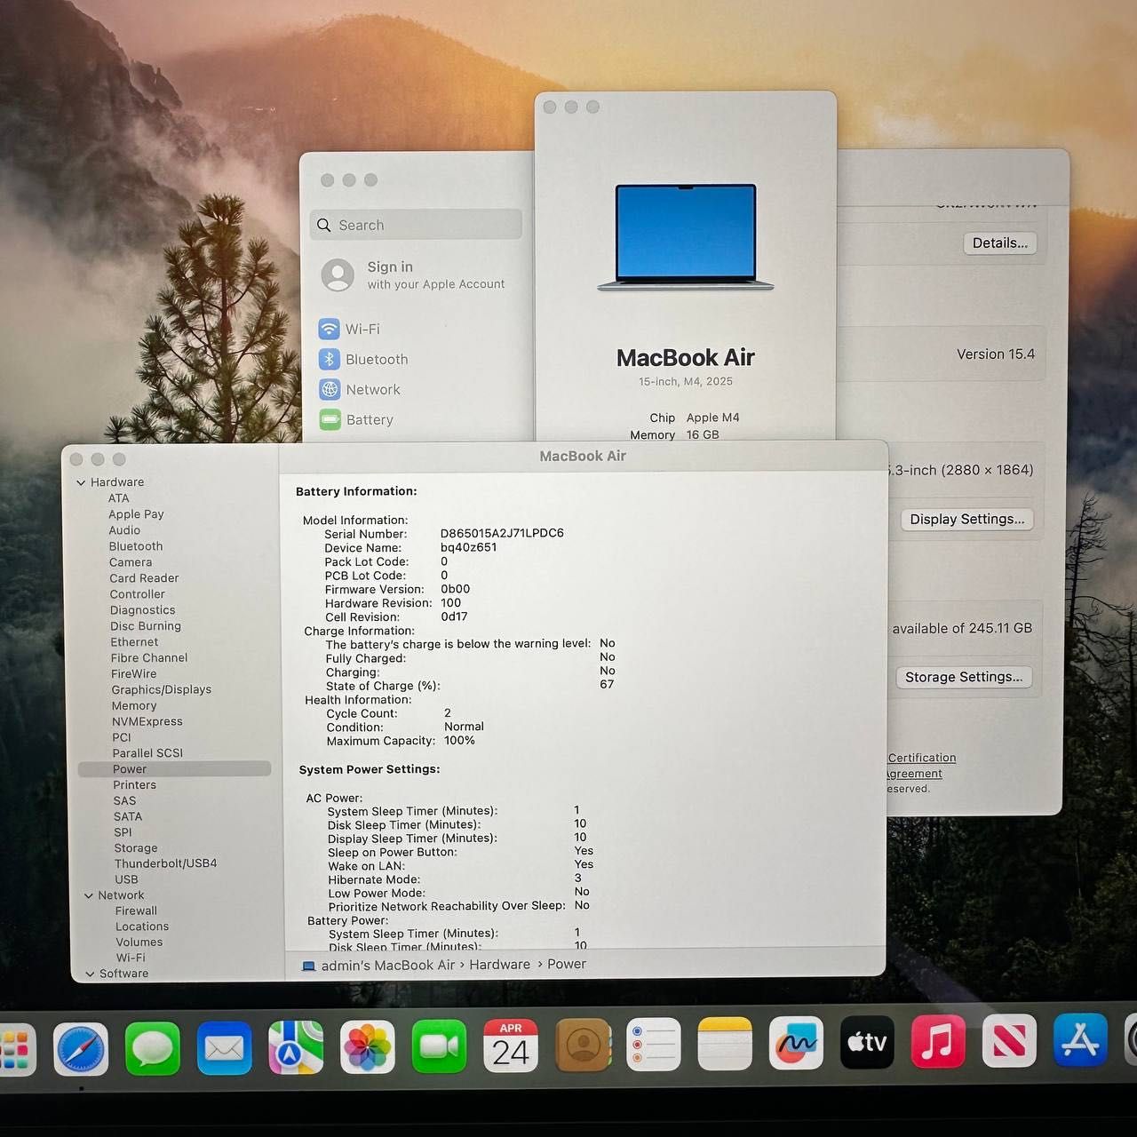1137x1137 pixels.
Task: Open App Store from the Dock
Action: 1080,1039
